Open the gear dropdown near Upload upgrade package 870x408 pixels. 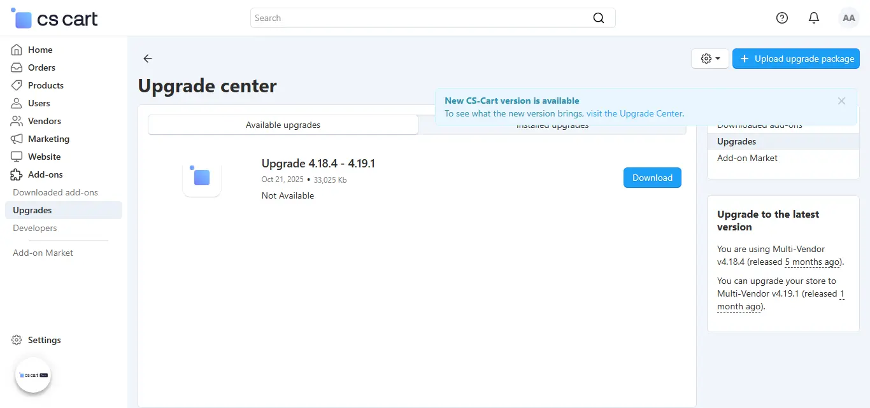[710, 59]
